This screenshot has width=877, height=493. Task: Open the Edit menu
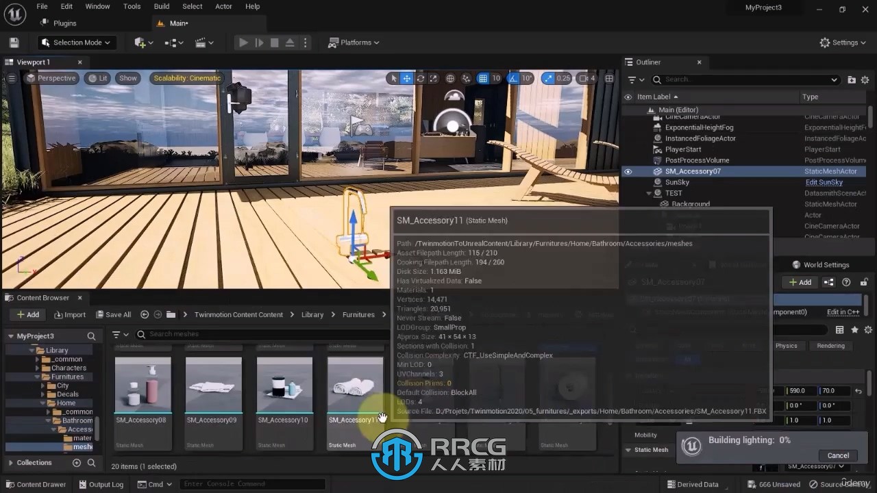(x=66, y=6)
